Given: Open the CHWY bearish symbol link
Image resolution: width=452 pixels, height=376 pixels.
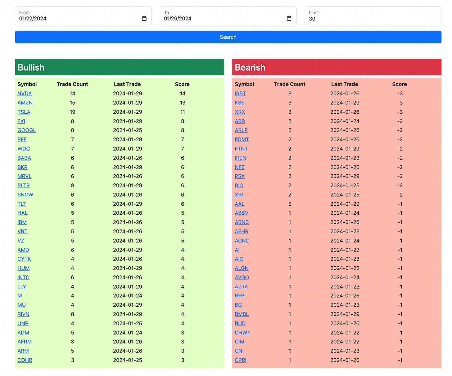Looking at the screenshot, I should 243,333.
